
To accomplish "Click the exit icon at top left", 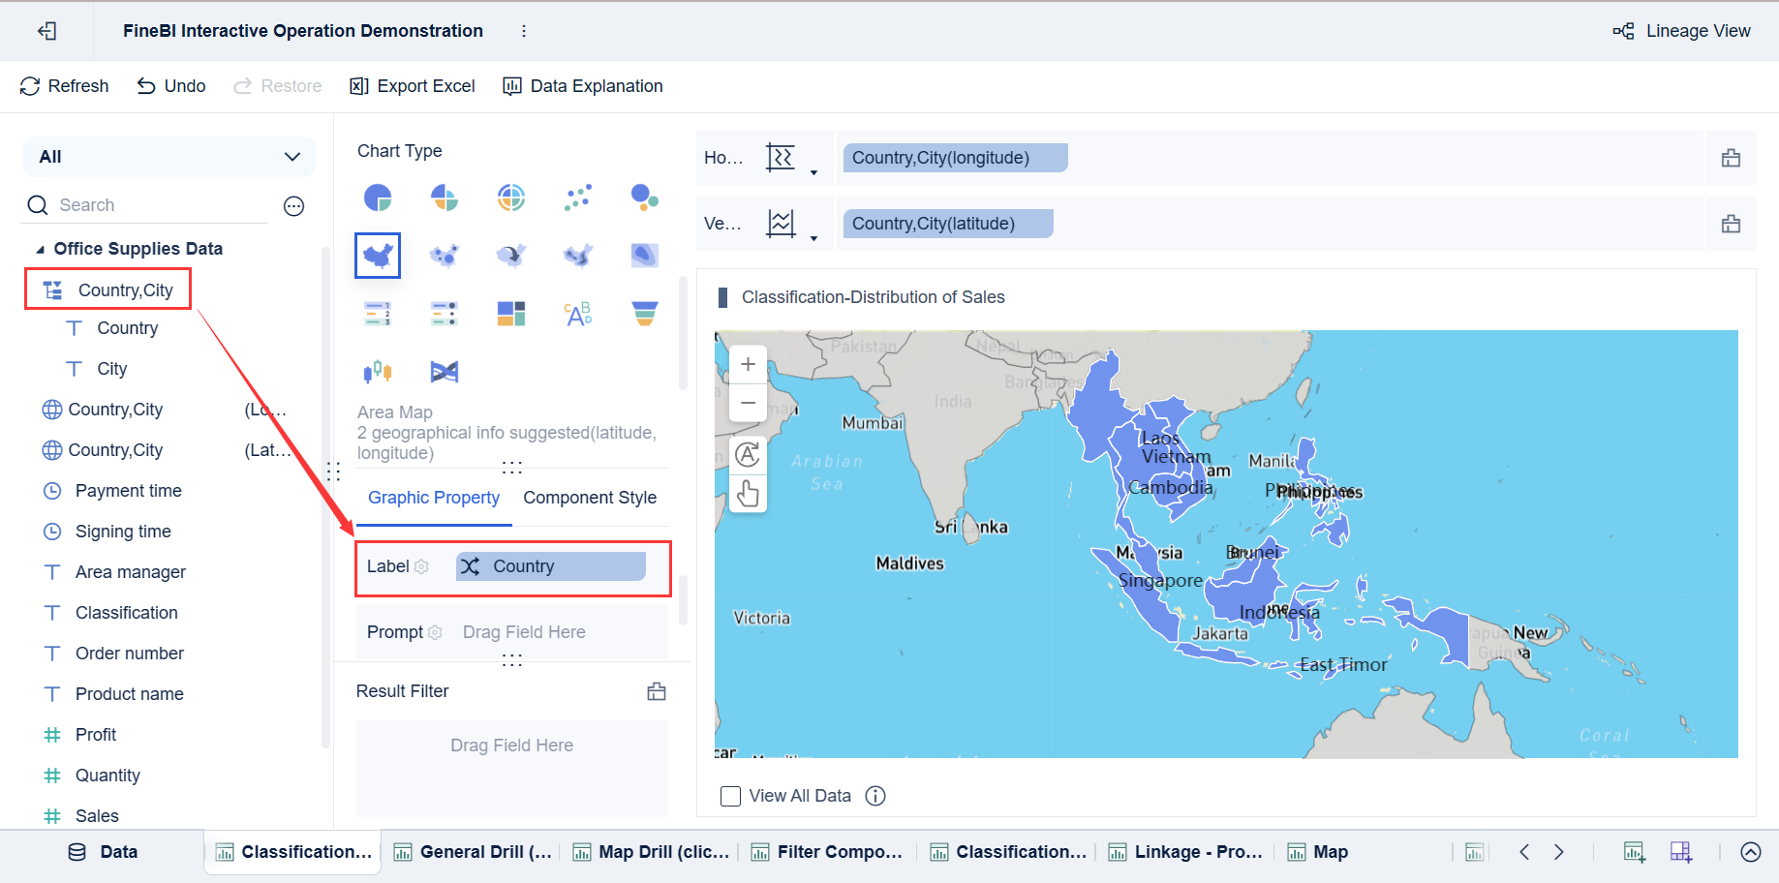I will coord(46,31).
